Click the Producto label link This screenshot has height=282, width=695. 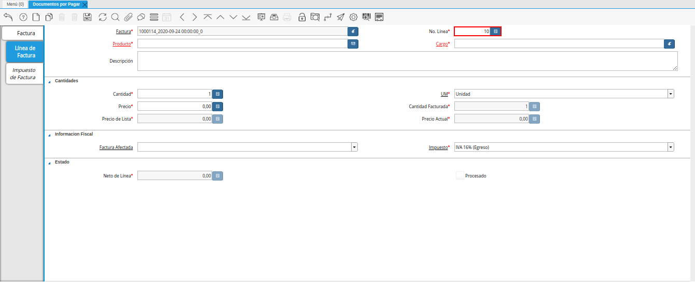[122, 44]
